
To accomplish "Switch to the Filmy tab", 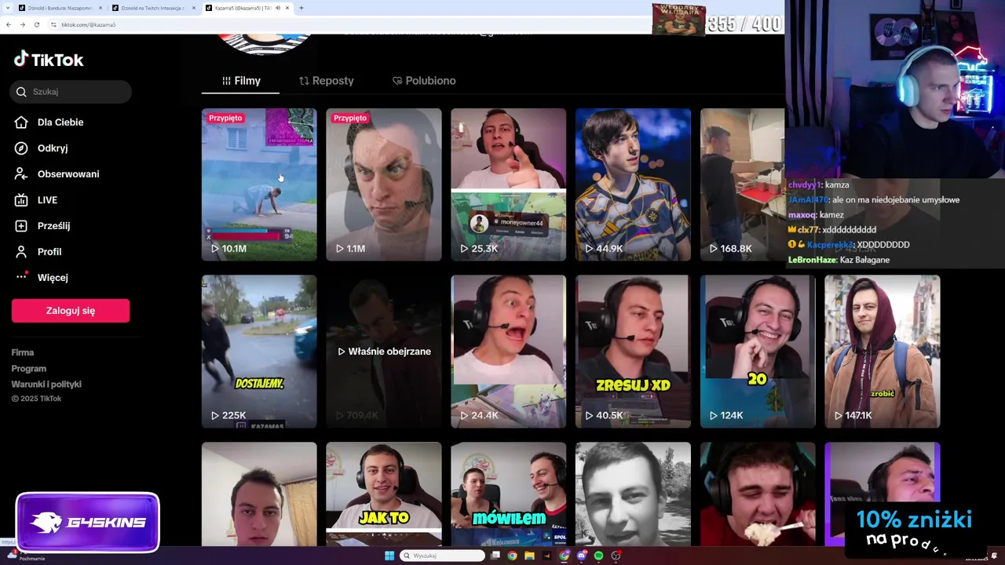I will 242,81.
